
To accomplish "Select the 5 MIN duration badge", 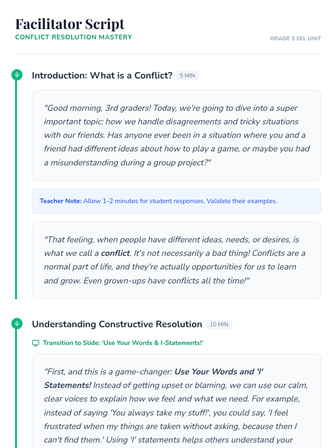I will pyautogui.click(x=187, y=76).
